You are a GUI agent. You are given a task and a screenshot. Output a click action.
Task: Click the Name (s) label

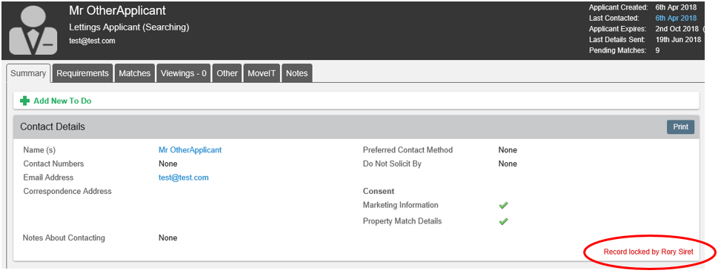point(39,150)
